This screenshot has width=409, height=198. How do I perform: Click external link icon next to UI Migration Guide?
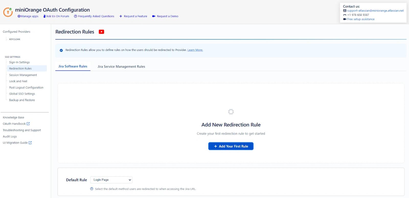click(x=30, y=143)
